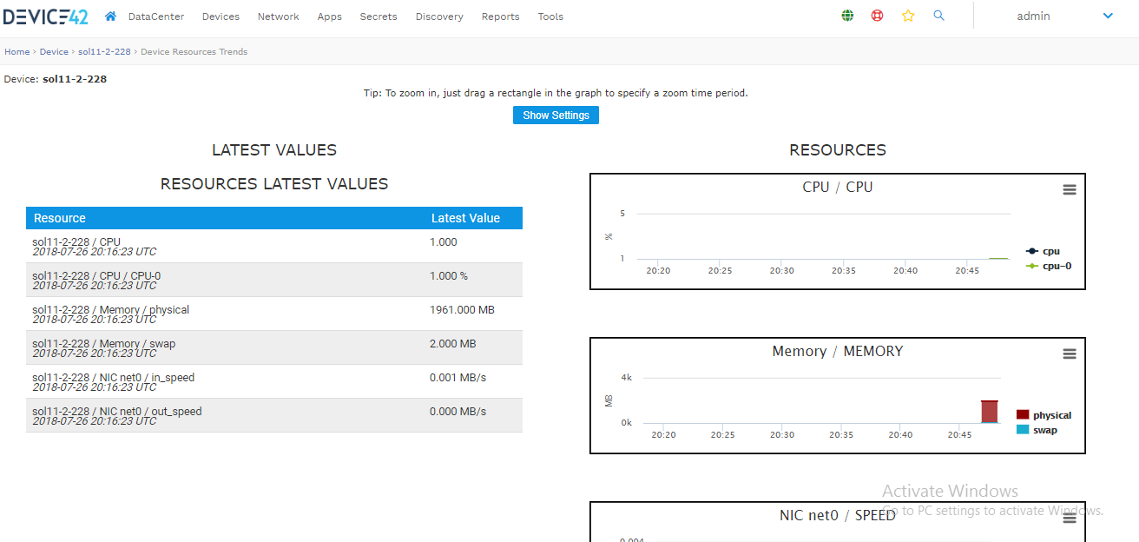Open the DataCenter menu

click(156, 17)
